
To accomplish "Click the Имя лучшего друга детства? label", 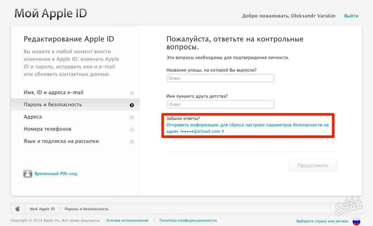I will click(197, 96).
